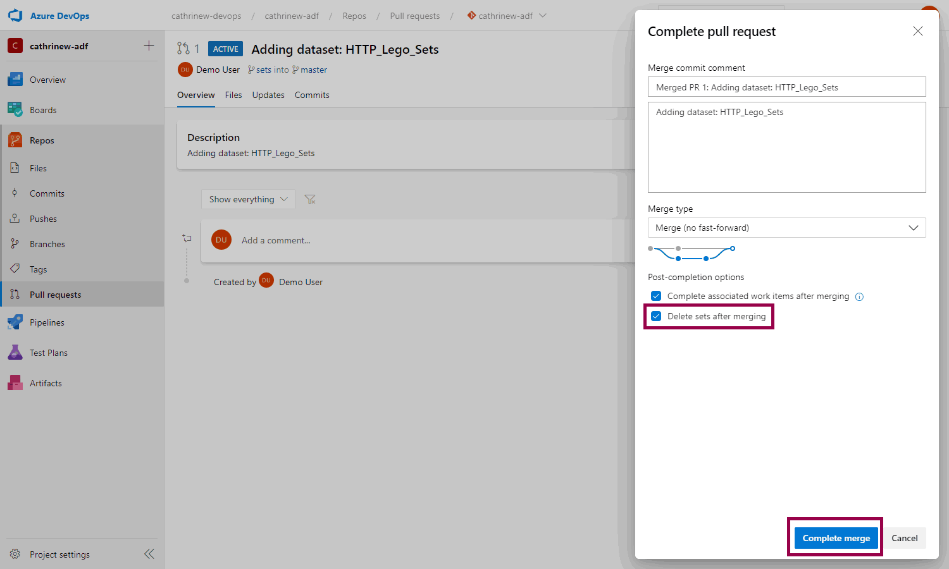Collapse the sidebar with double-chevron icon
The image size is (949, 569).
(x=149, y=554)
